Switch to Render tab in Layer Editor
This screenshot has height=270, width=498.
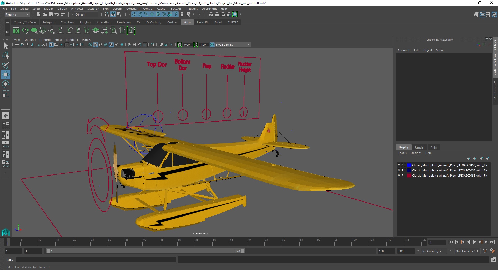419,147
